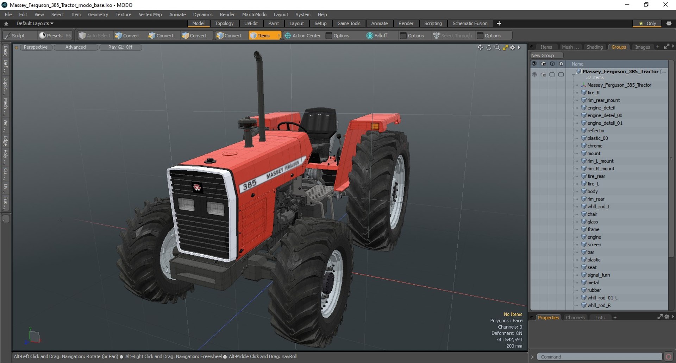This screenshot has width=676, height=363.
Task: Click the viewport pan icon
Action: 480,47
